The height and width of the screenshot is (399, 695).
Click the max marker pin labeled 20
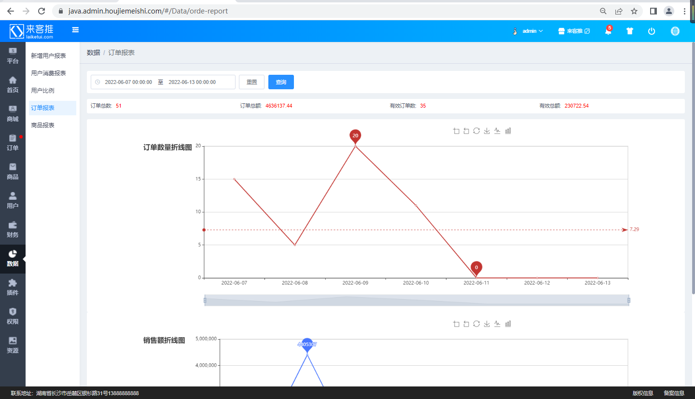coord(355,137)
